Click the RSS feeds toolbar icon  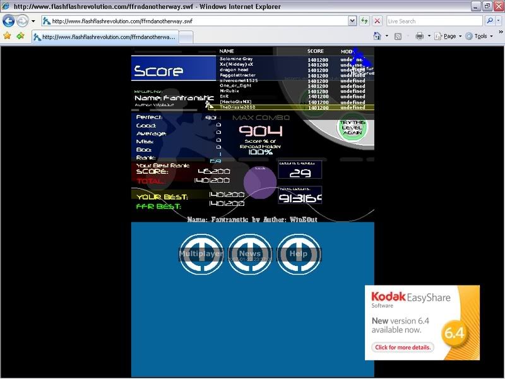[398, 36]
